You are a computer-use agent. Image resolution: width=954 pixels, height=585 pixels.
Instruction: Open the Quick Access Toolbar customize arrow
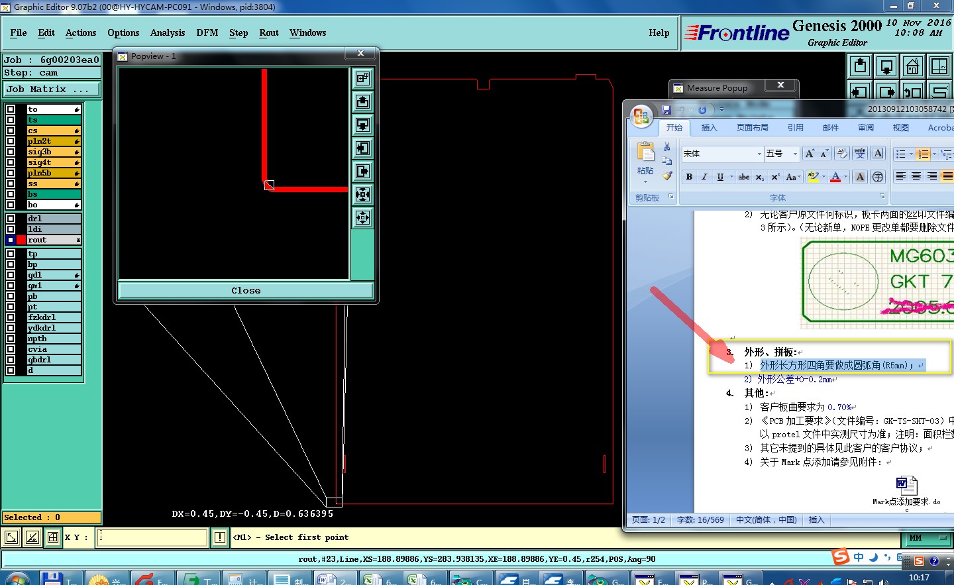point(721,110)
